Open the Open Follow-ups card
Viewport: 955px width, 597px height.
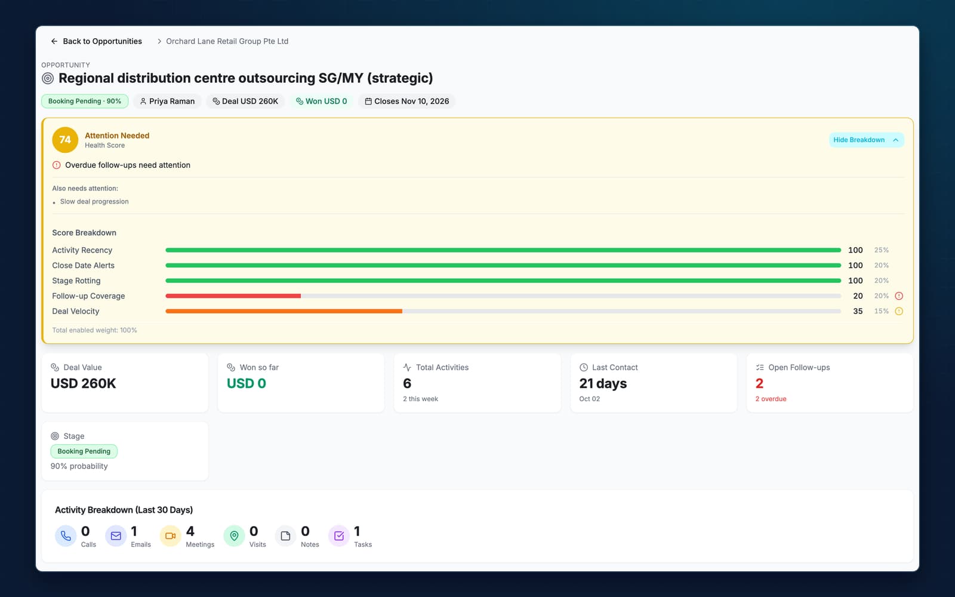coord(830,383)
